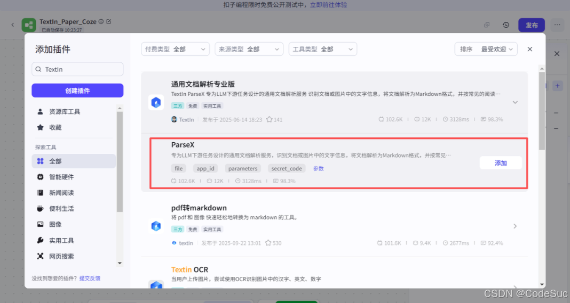Follow the 立即前往体验 banner link
Image resolution: width=570 pixels, height=303 pixels.
pos(328,5)
